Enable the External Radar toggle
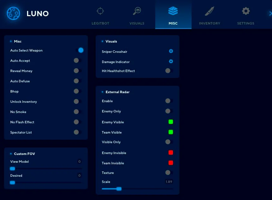This screenshot has height=200, width=272. tap(169, 101)
